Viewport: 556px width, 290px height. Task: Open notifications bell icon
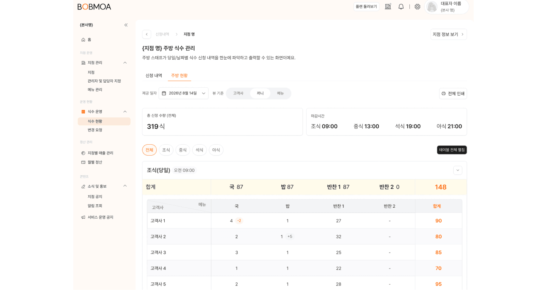(x=401, y=6)
